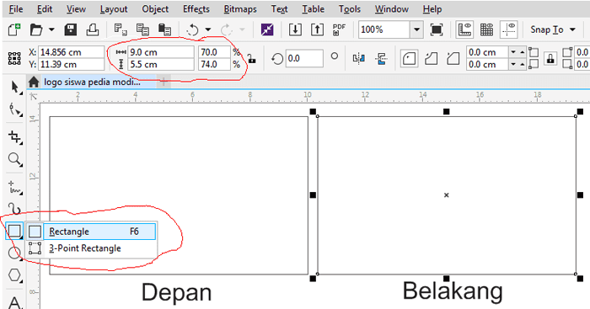Select the Shape tool
Viewport: 590px width, 309px height.
15,109
